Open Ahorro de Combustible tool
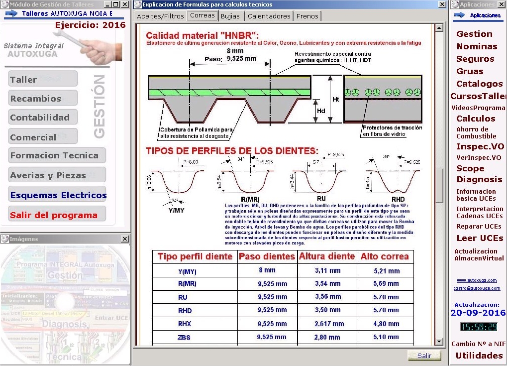The image size is (507, 366). click(x=476, y=132)
